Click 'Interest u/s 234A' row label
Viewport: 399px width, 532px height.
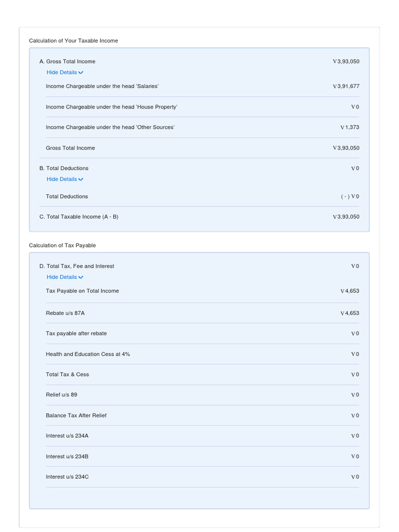[67, 436]
